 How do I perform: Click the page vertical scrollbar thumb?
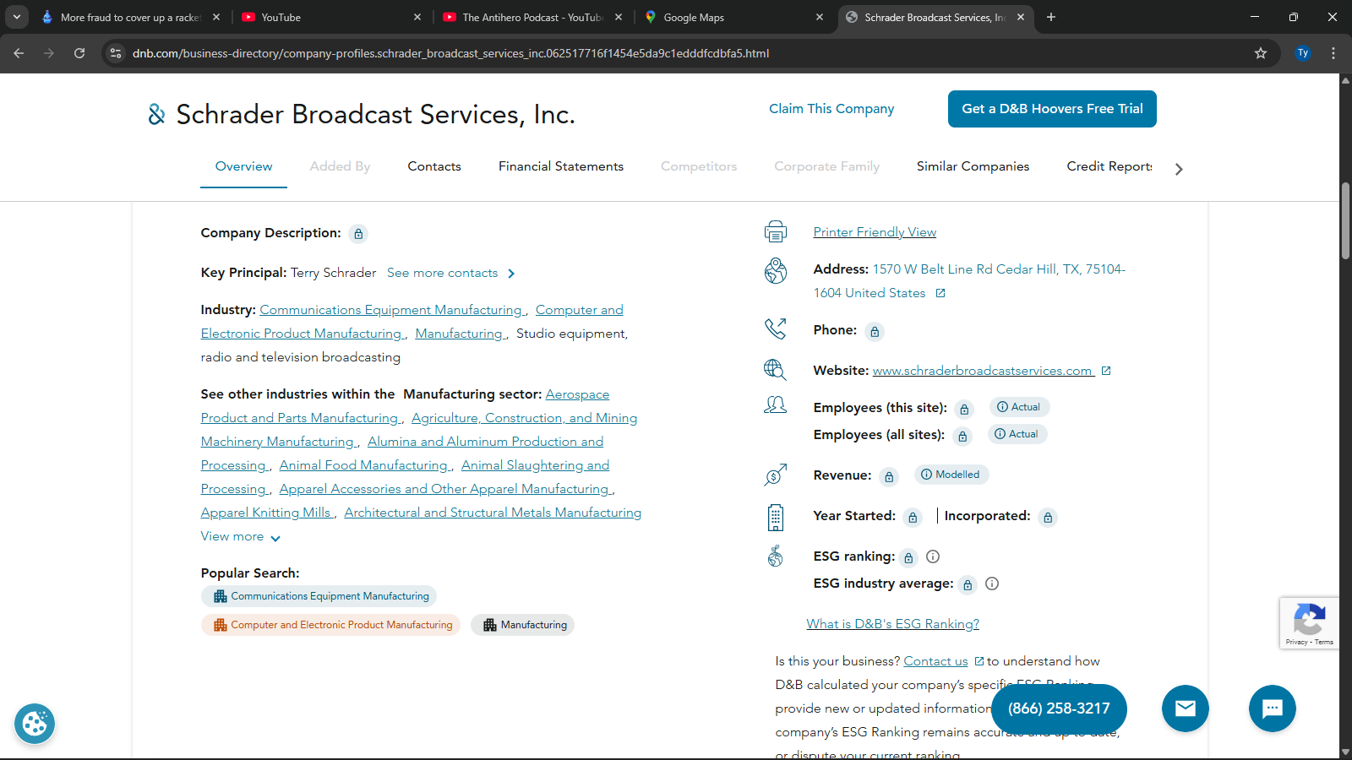coord(1345,221)
